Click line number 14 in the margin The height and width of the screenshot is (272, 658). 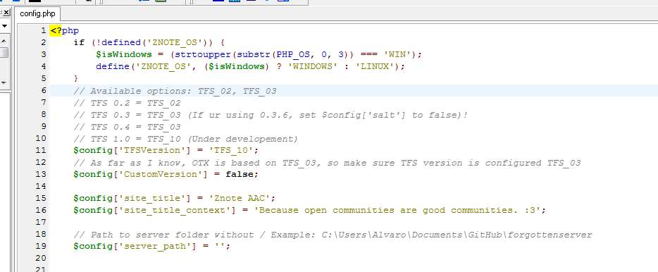tap(41, 186)
